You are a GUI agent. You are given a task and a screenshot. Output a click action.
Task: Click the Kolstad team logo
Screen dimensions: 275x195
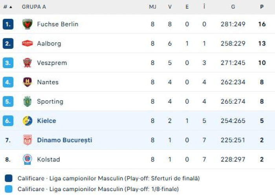point(27,159)
